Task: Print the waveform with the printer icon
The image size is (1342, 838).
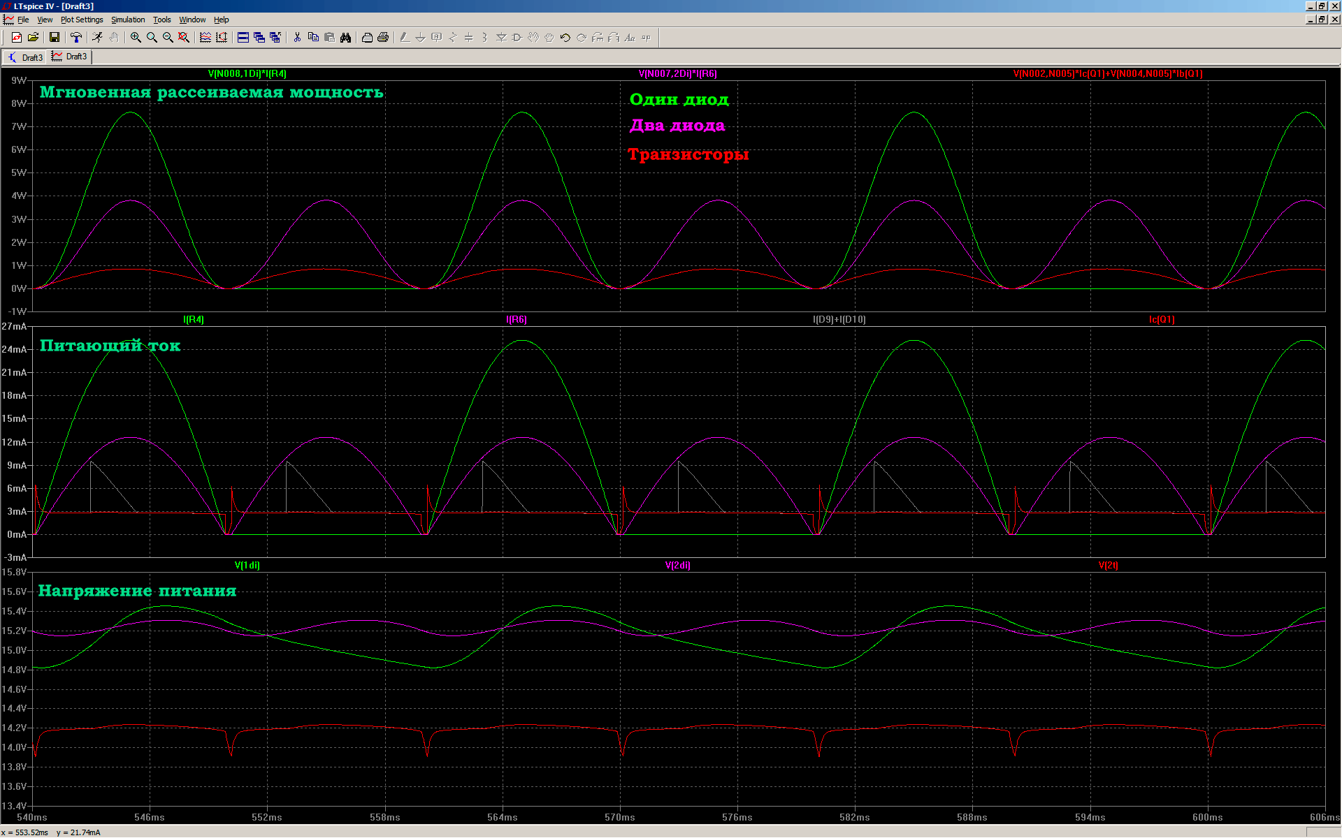Action: point(383,38)
